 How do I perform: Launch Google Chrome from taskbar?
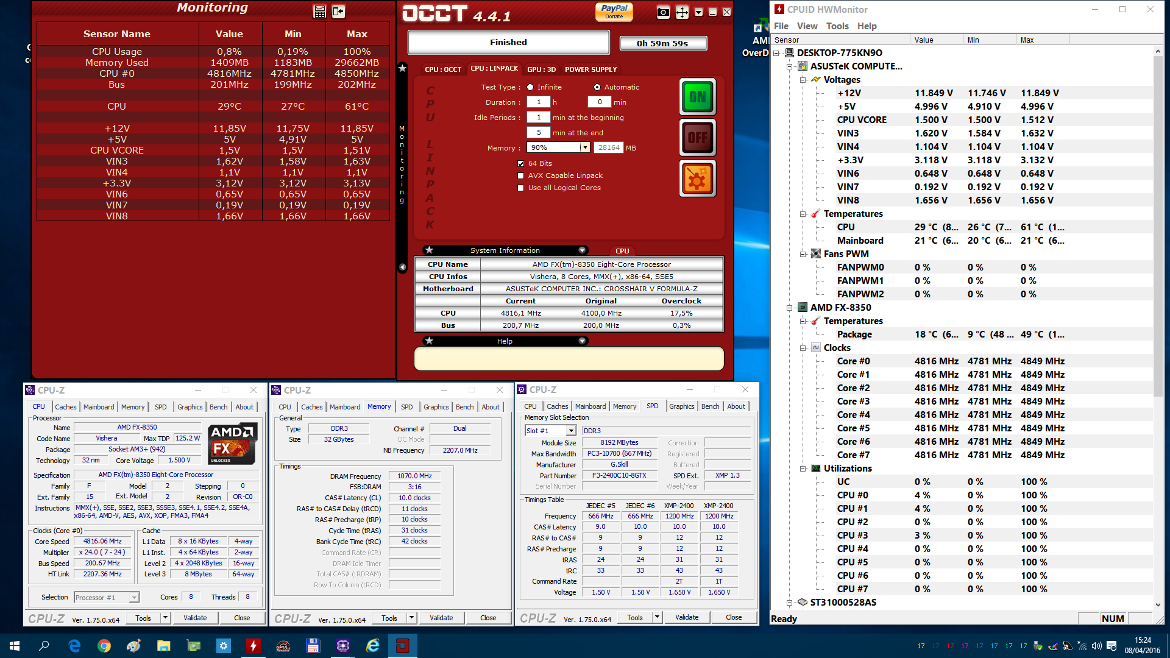click(104, 646)
